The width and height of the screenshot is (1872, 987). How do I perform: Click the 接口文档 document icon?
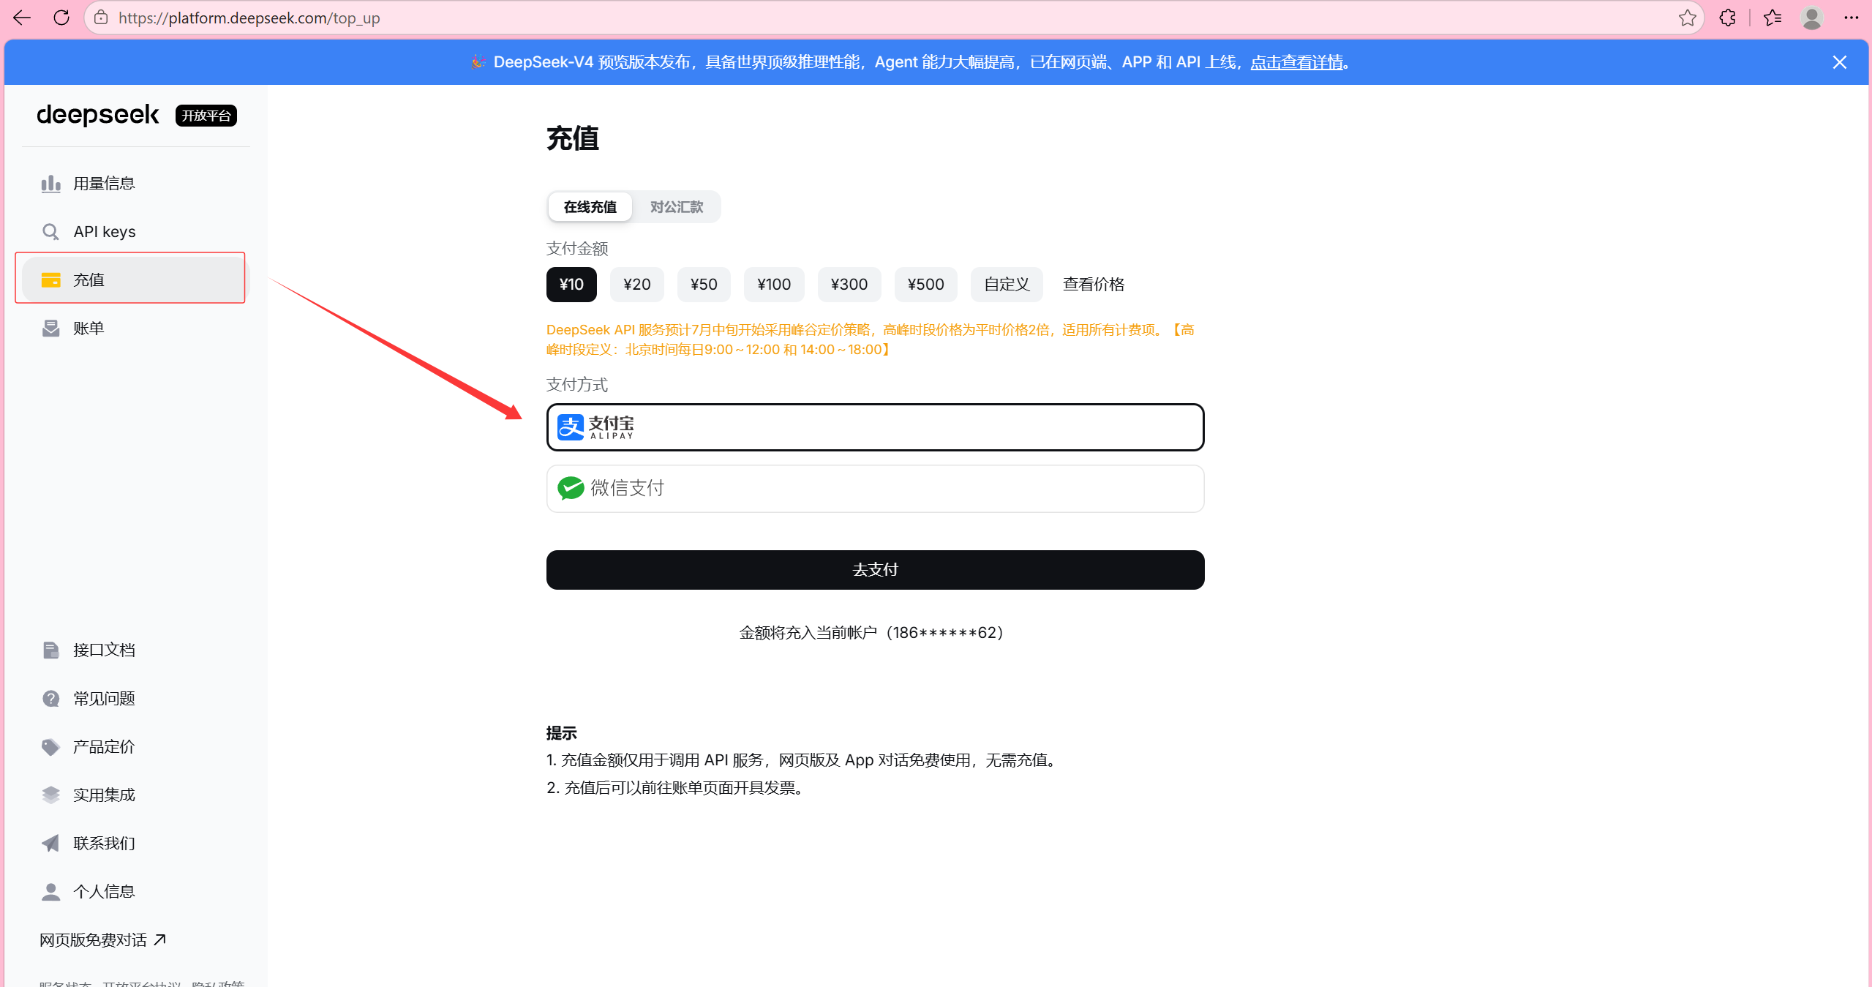(x=50, y=650)
